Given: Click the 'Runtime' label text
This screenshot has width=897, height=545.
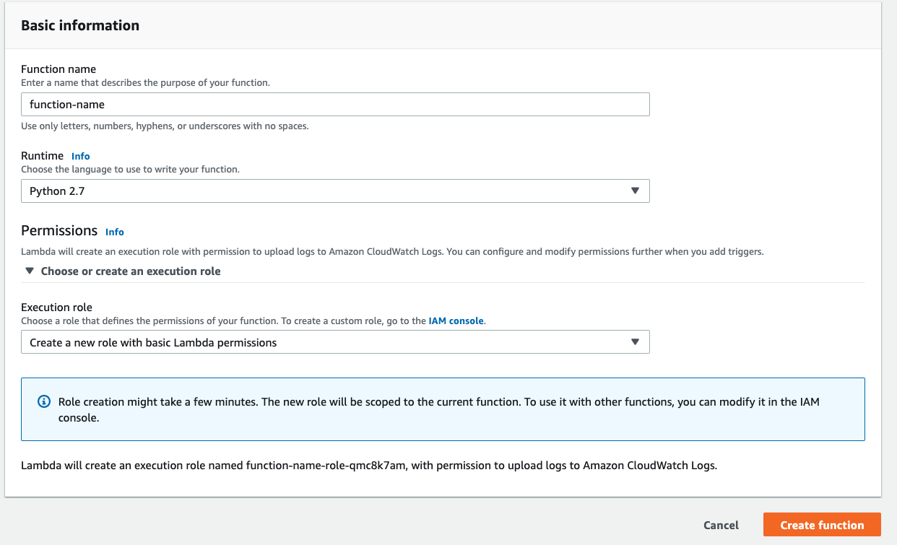Looking at the screenshot, I should pos(43,156).
